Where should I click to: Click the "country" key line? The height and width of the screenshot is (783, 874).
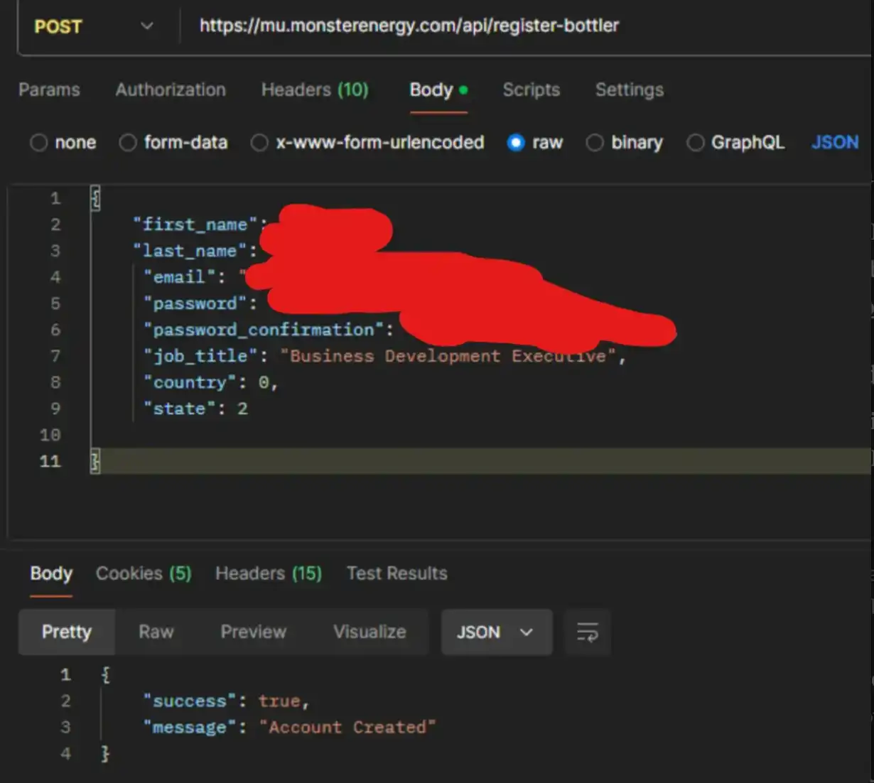[x=190, y=382]
